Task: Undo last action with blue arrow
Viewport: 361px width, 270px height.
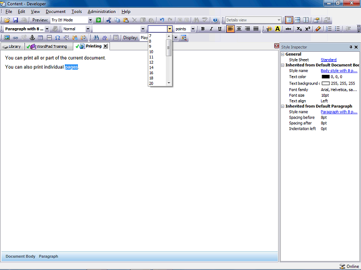Action: [162, 20]
